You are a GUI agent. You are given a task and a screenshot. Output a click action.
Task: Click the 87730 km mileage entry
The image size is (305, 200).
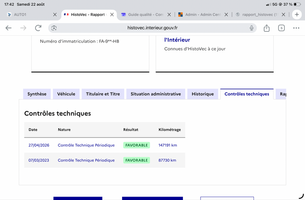click(x=167, y=160)
